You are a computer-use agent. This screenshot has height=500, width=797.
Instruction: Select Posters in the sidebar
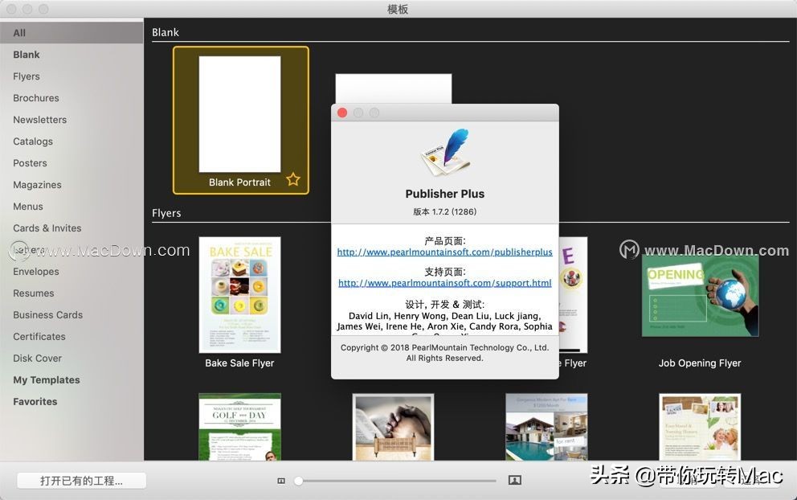click(30, 162)
